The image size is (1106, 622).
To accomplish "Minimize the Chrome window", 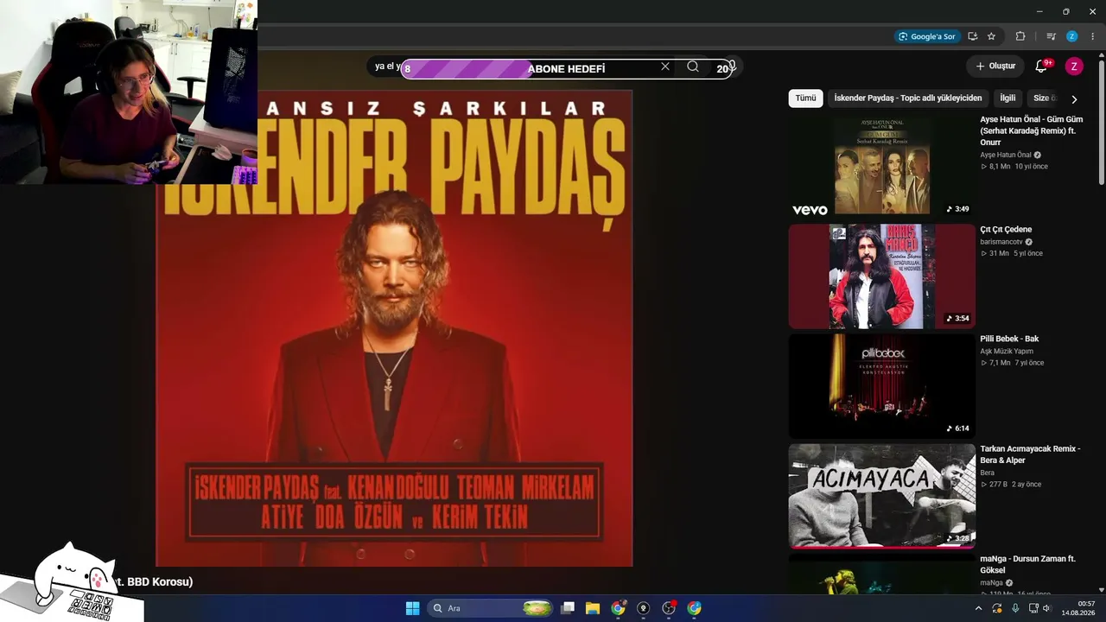I will (x=1041, y=11).
